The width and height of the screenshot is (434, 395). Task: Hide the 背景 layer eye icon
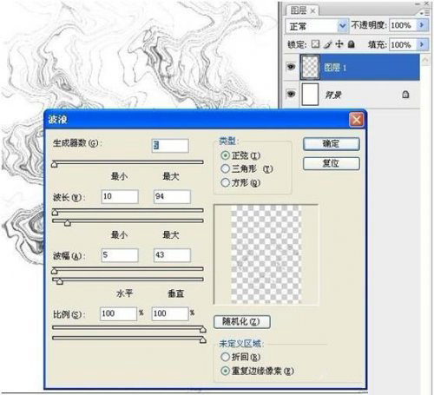(291, 94)
